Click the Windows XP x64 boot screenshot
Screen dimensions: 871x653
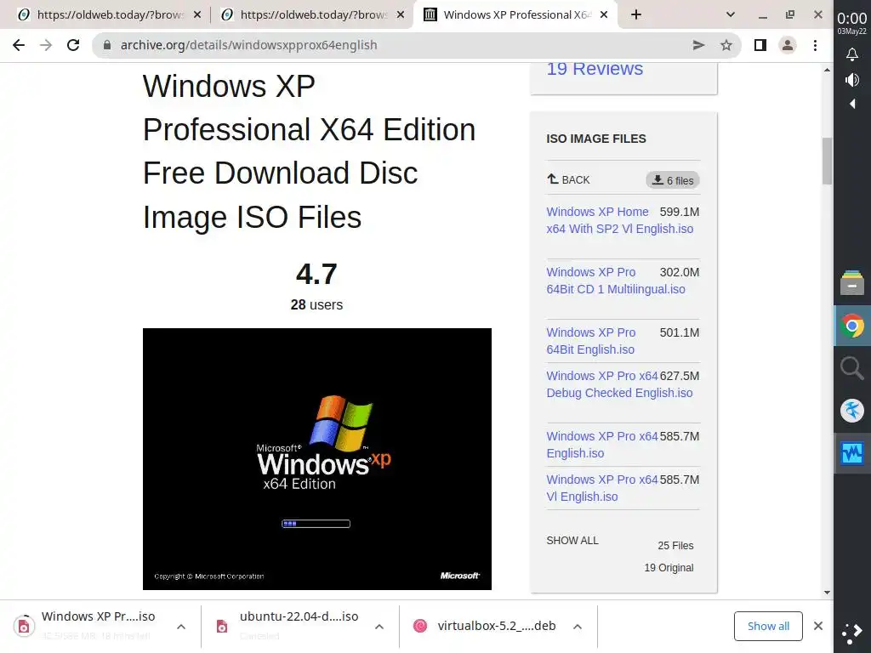(317, 458)
